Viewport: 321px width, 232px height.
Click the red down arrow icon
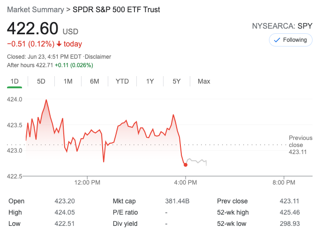(x=59, y=44)
